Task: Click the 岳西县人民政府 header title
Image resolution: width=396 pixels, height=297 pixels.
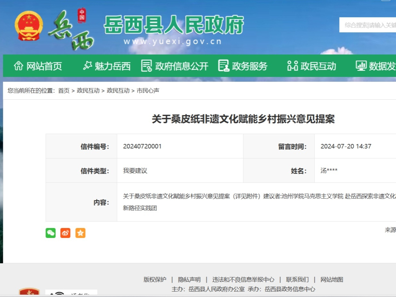Action: (174, 25)
